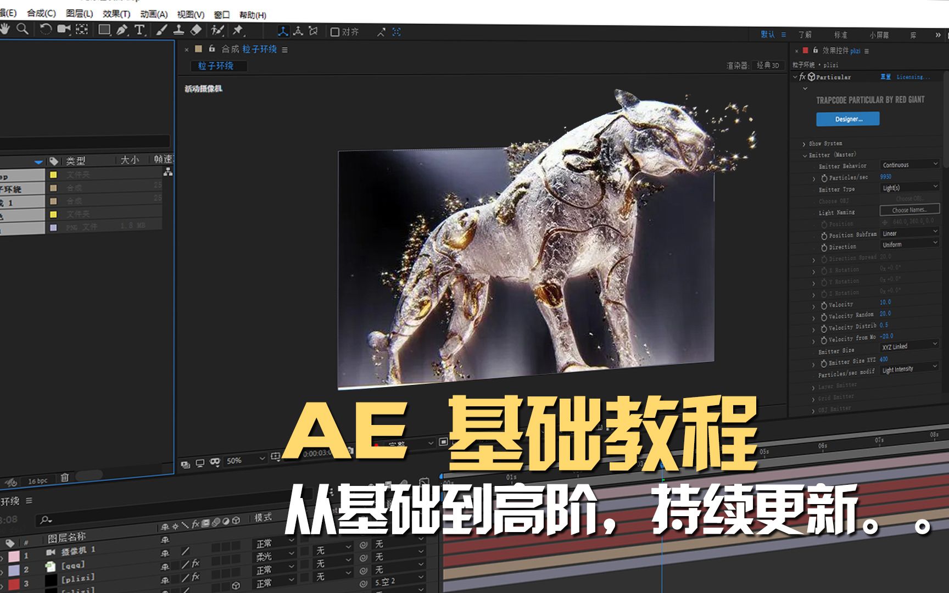Image resolution: width=949 pixels, height=593 pixels.
Task: Select the Brush tool
Action: point(161,30)
